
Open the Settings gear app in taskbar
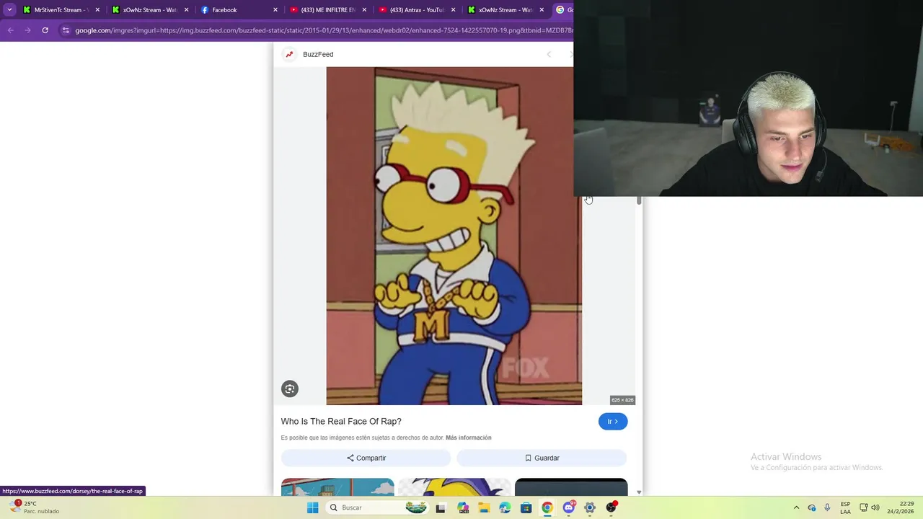coord(590,507)
